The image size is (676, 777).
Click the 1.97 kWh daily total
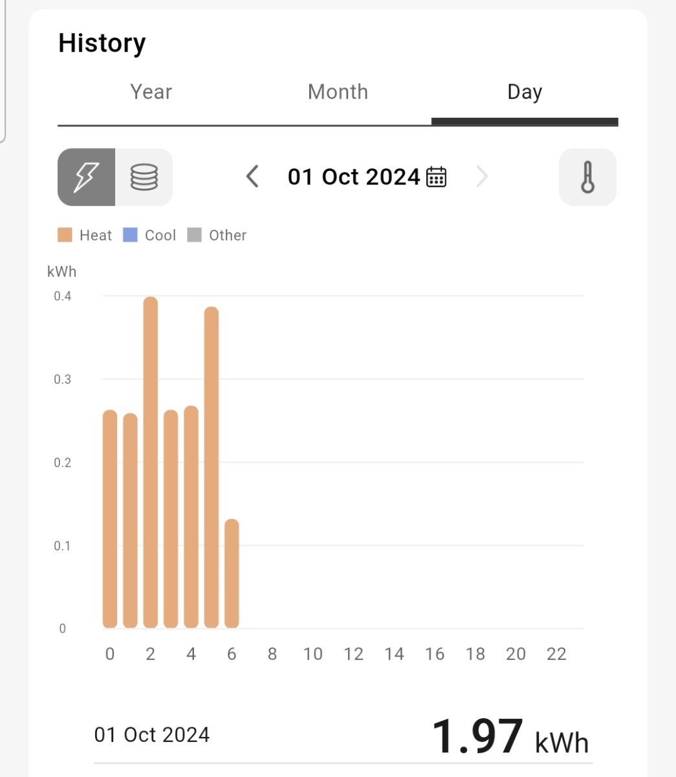[509, 737]
